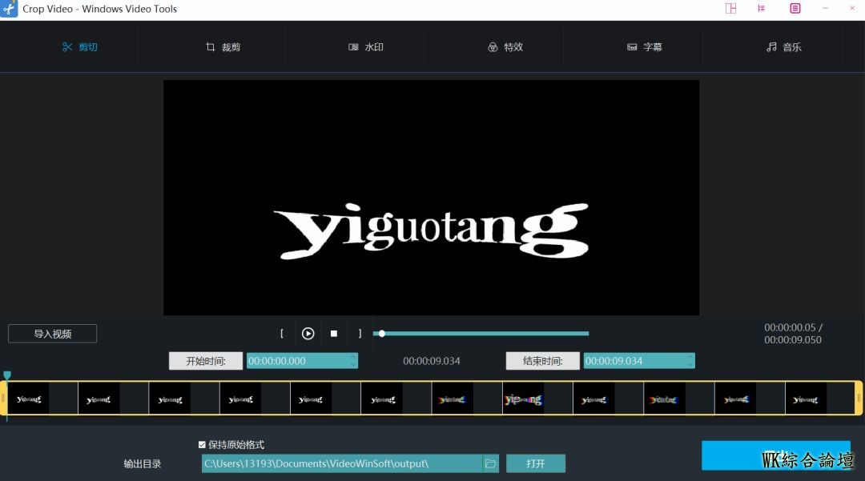Set clip start with left bracket icon
The width and height of the screenshot is (865, 481).
(x=282, y=334)
